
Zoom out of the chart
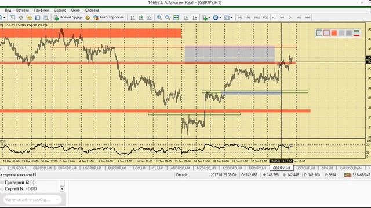point(168,18)
